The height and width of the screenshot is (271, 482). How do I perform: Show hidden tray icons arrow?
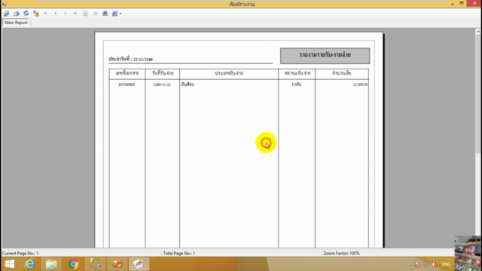408,264
